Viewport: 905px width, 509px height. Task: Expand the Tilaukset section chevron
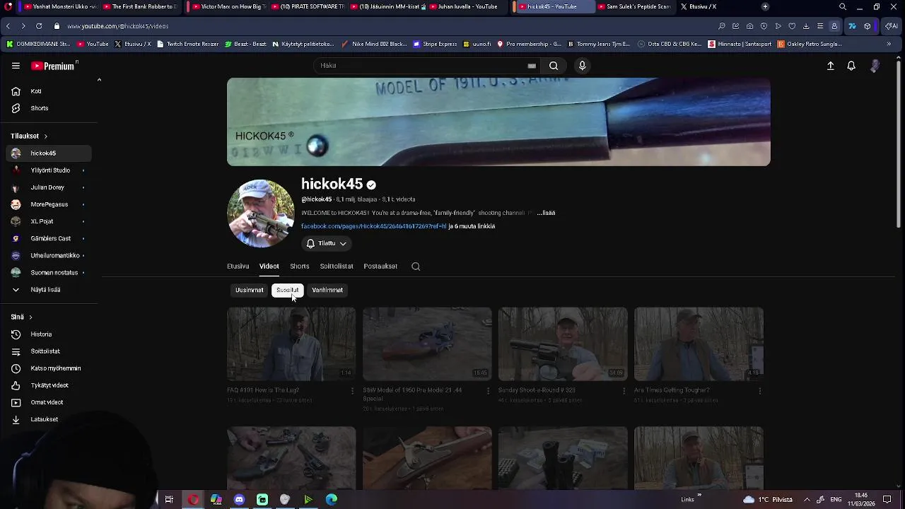click(x=45, y=136)
